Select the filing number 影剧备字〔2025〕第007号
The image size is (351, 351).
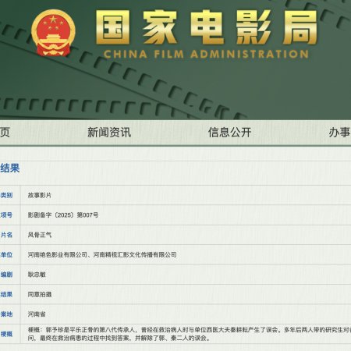[x=63, y=215]
